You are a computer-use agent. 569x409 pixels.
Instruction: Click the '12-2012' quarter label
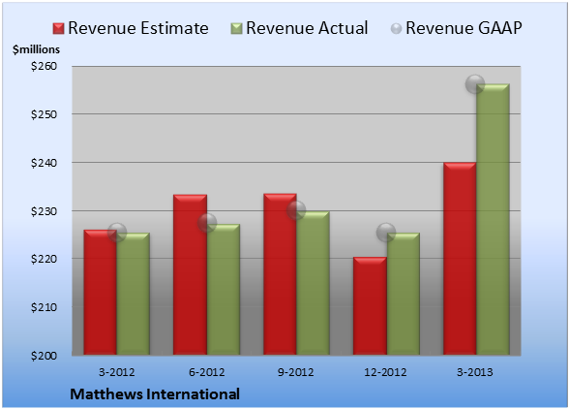pos(386,372)
